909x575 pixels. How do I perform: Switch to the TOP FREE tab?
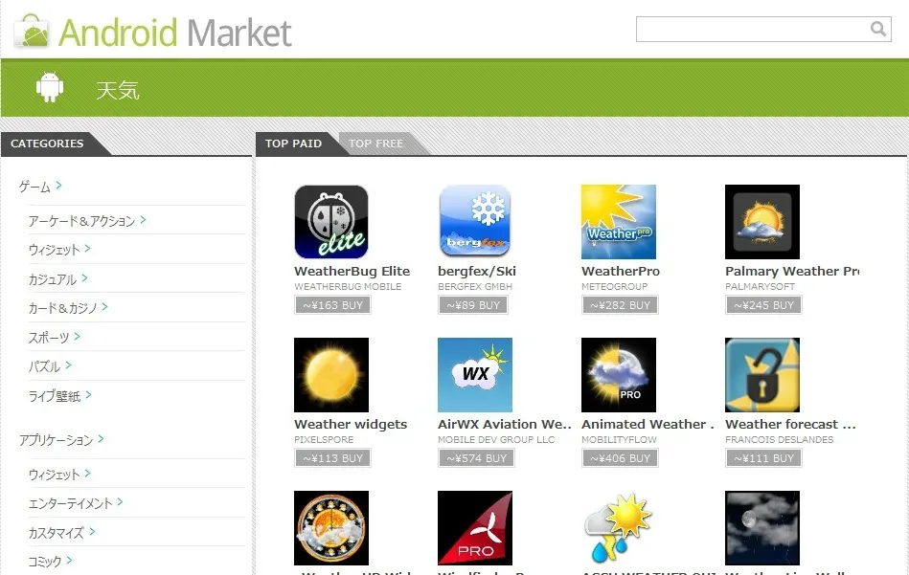[375, 144]
